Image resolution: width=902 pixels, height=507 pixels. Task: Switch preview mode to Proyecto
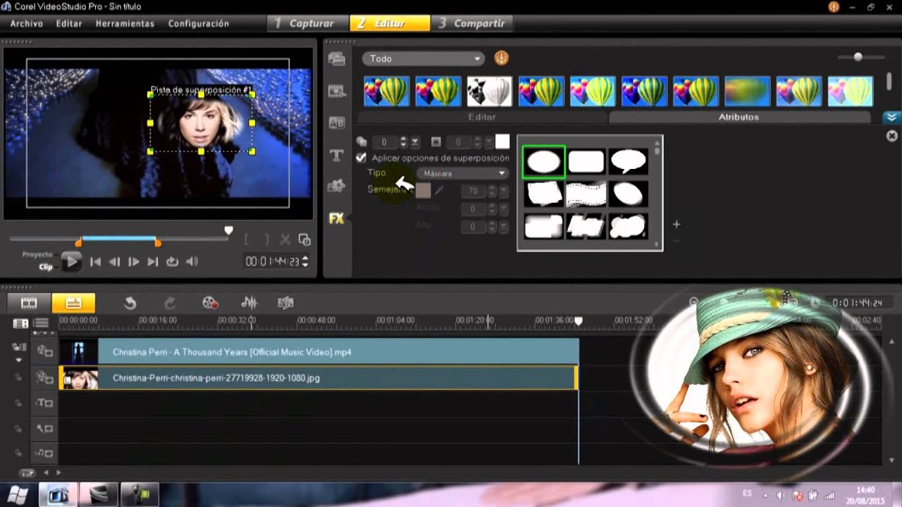coord(37,254)
